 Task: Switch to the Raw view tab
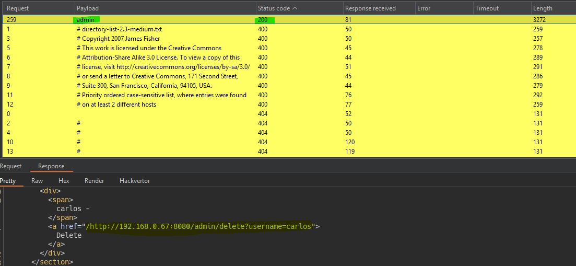point(37,181)
